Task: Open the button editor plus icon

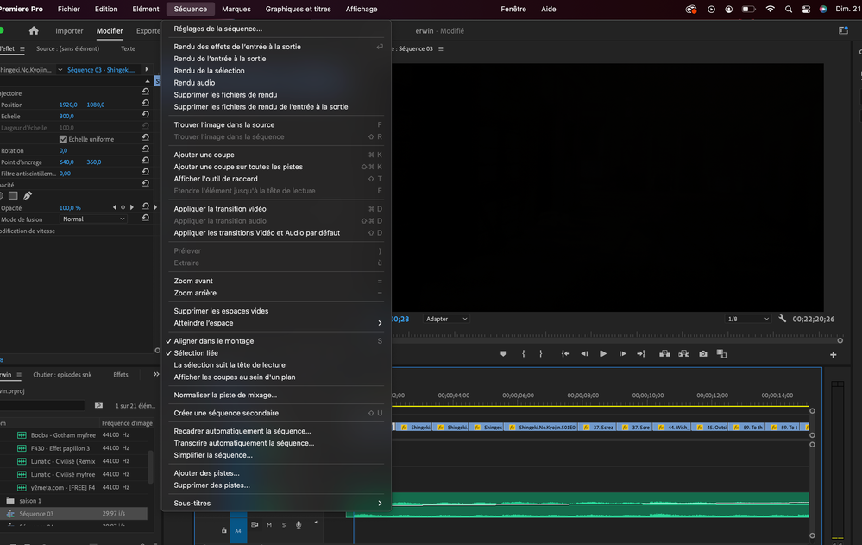Action: coord(833,354)
